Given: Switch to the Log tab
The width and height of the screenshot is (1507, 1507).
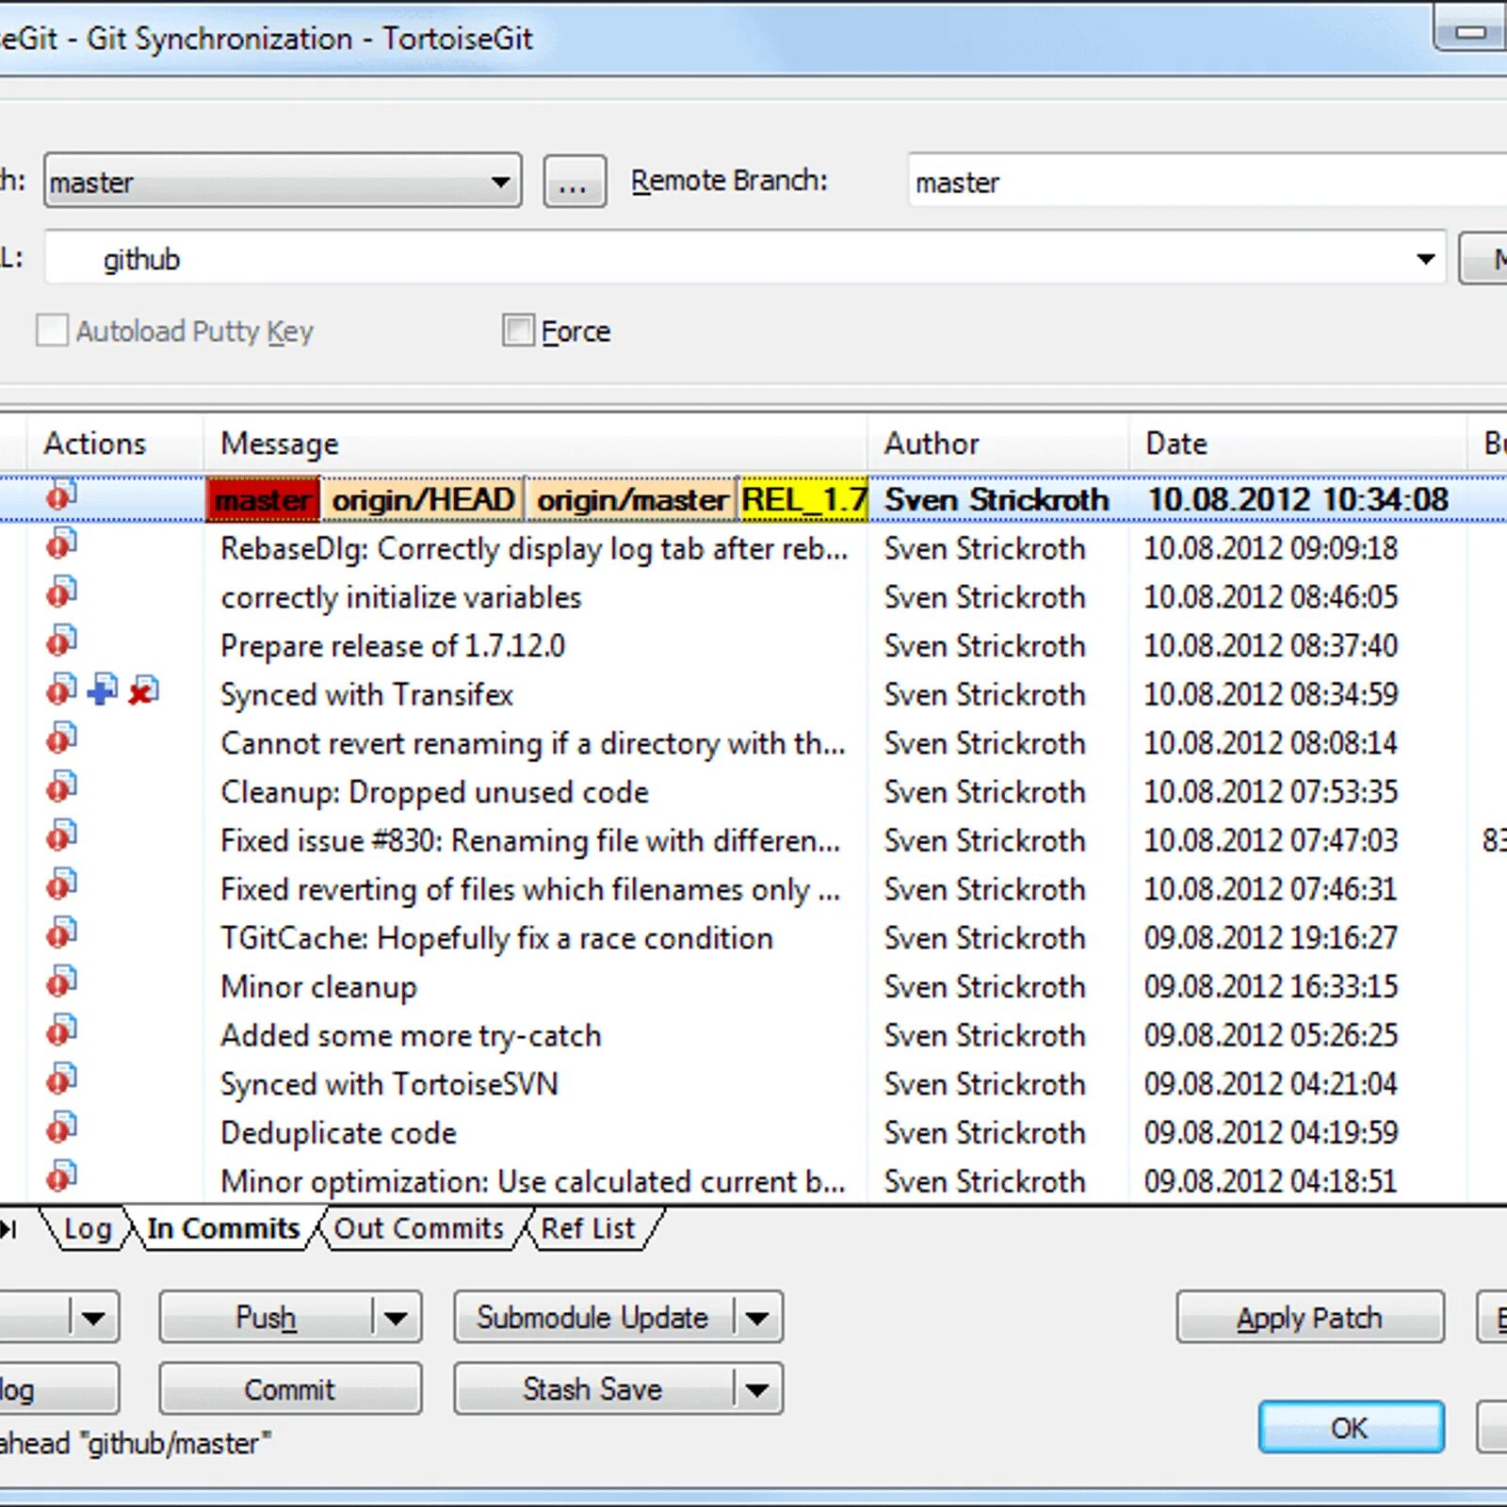Looking at the screenshot, I should tap(88, 1228).
